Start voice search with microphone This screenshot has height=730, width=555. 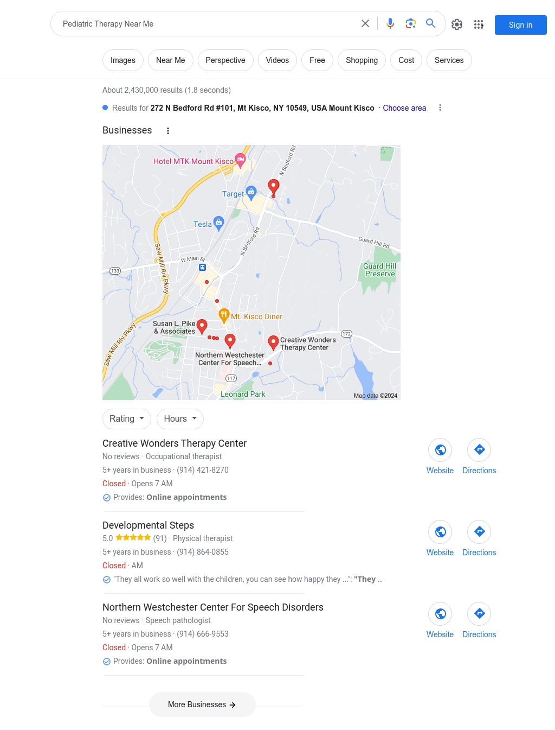click(x=390, y=23)
